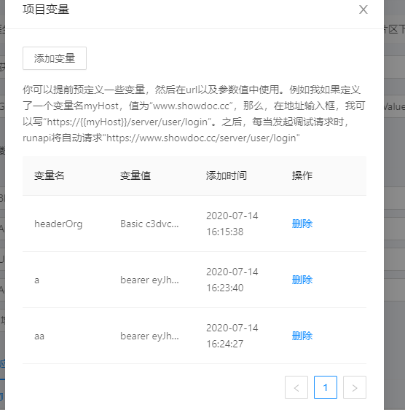Screen dimensions: 405x410
Task: Click bearer eyJh... value of variable a
Action: [x=149, y=280]
